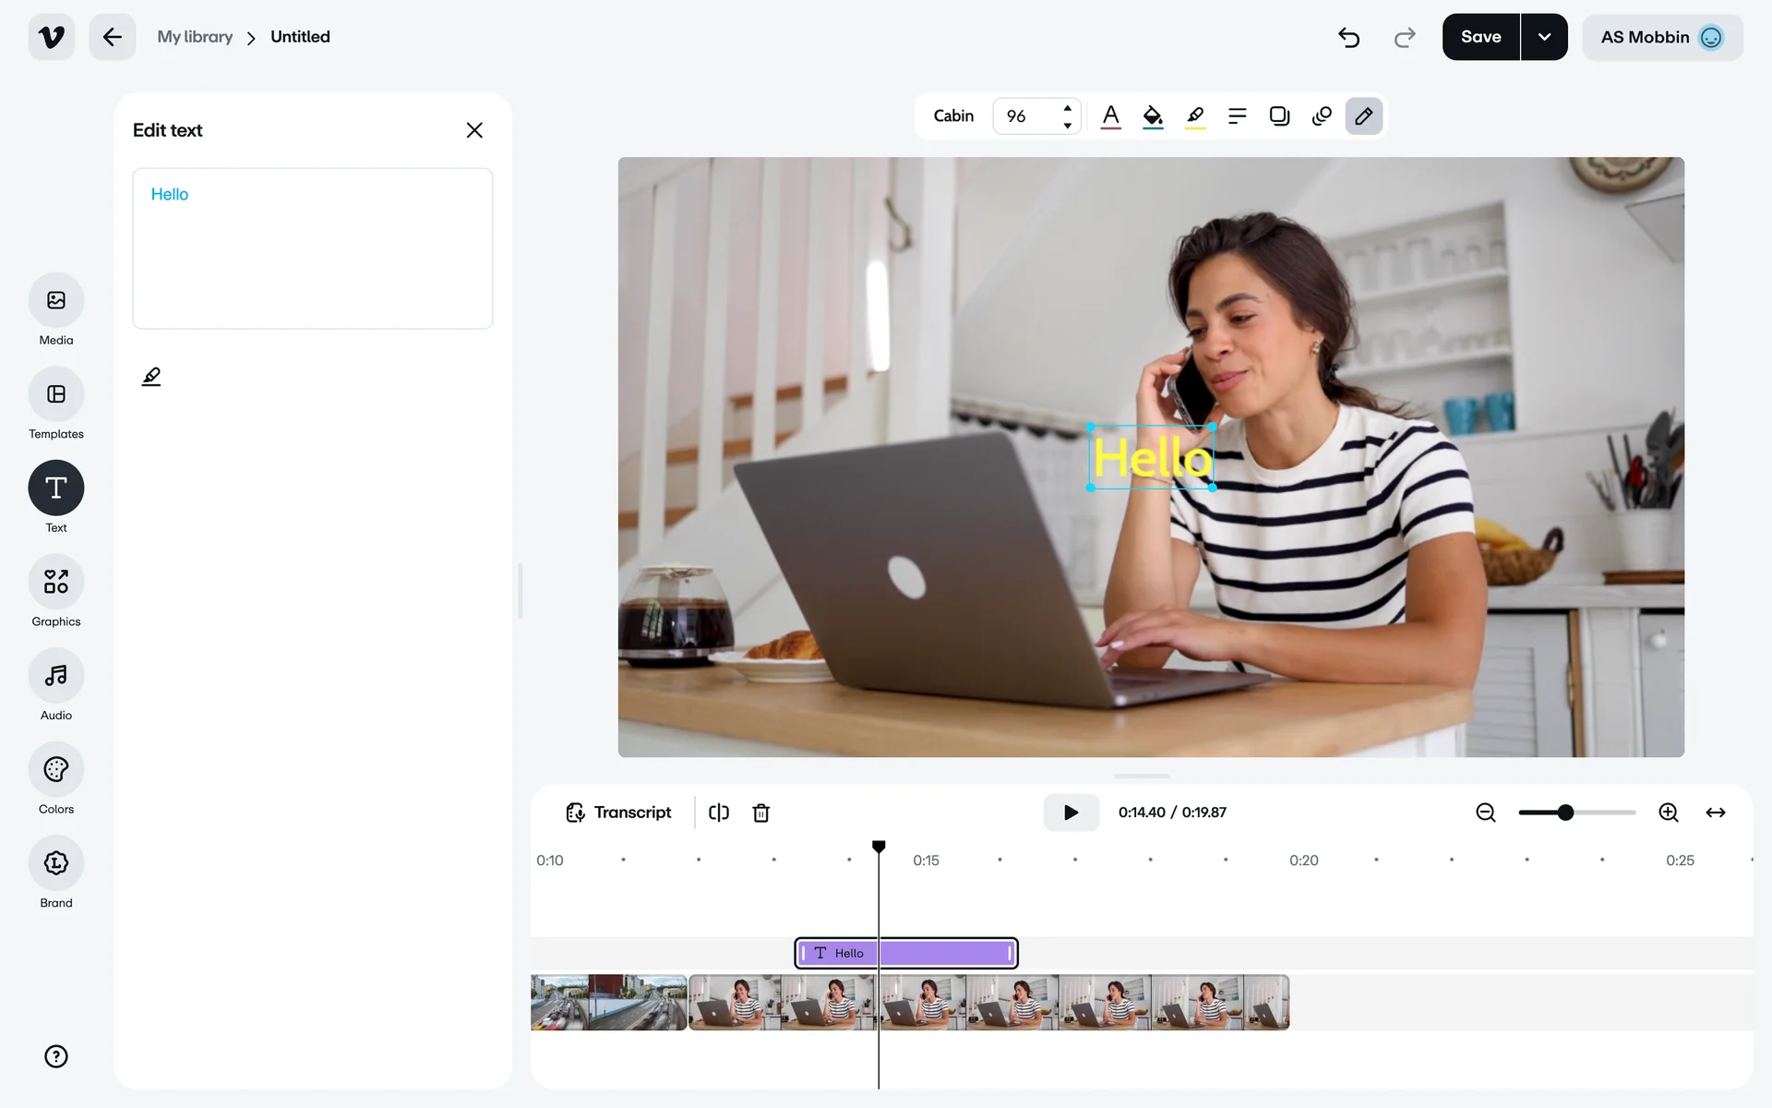Select the text highlight marker icon
Image resolution: width=1772 pixels, height=1108 pixels.
tap(1195, 116)
